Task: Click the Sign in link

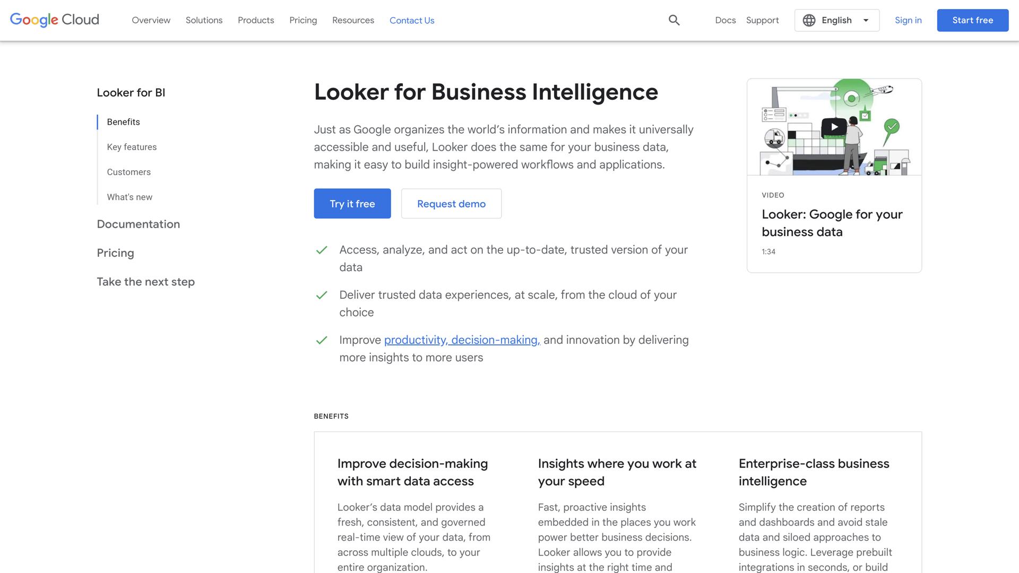Action: coord(908,20)
